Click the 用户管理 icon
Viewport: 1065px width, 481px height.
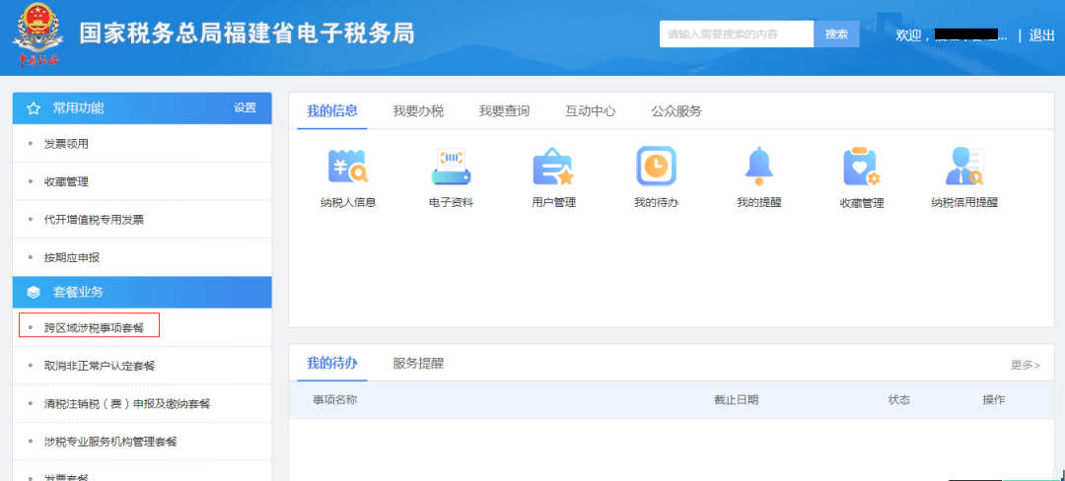pos(553,167)
